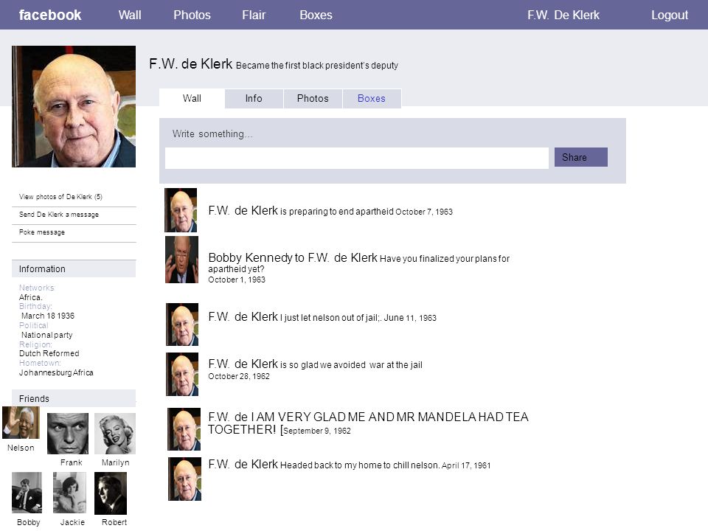Click Bobby Kennedy post avatar

(x=181, y=260)
